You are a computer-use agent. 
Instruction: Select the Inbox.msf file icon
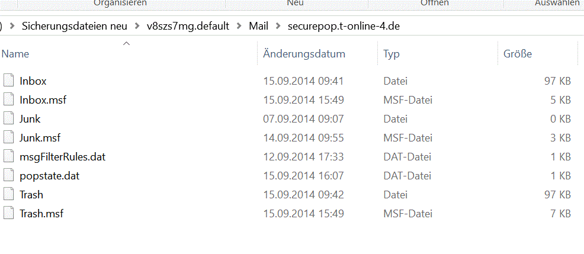(8, 100)
